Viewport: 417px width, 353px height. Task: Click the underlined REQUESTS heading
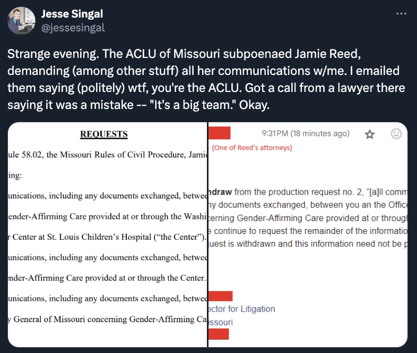pyautogui.click(x=104, y=134)
